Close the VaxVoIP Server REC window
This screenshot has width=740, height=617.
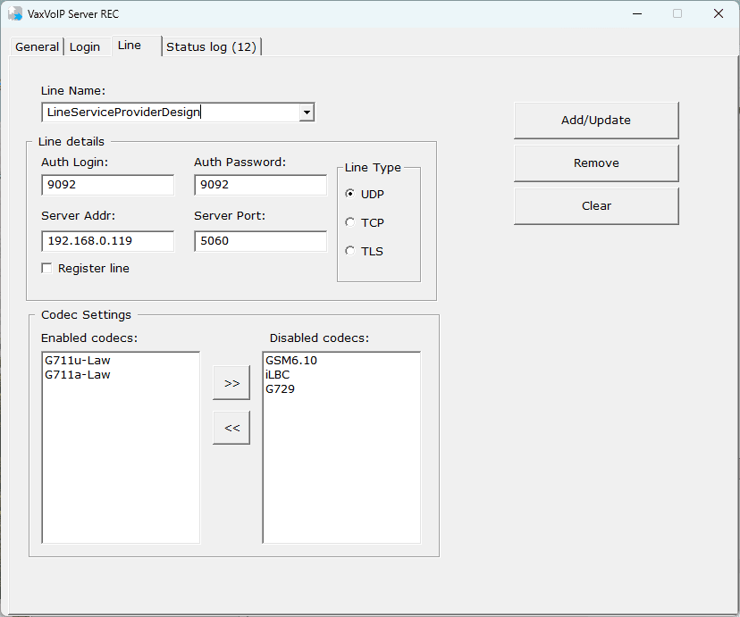coord(719,13)
